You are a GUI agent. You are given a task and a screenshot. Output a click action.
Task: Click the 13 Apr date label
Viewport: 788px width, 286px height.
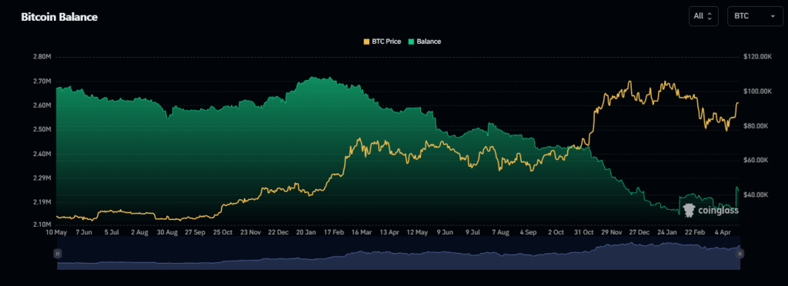[x=390, y=233]
